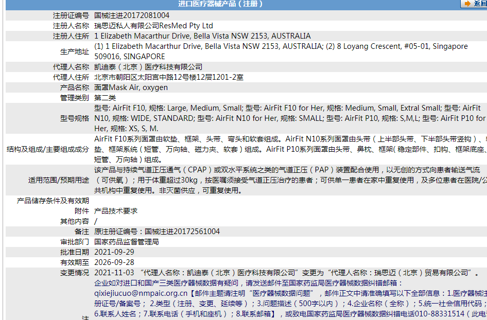Click the 审批部门 row label
The height and width of the screenshot is (320, 487).
point(75,242)
